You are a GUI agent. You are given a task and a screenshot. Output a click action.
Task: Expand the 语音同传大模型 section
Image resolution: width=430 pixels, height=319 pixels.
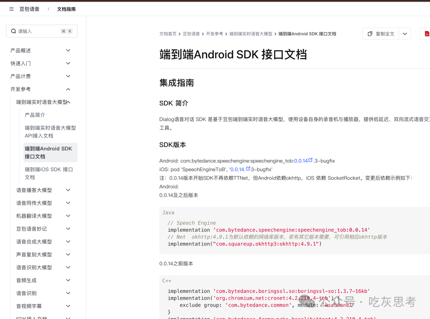pos(68,203)
